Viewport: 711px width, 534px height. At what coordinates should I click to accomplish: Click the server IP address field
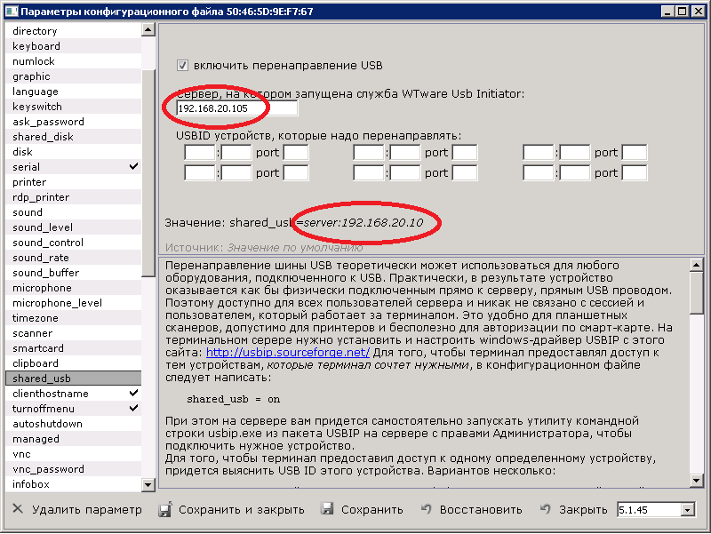236,108
